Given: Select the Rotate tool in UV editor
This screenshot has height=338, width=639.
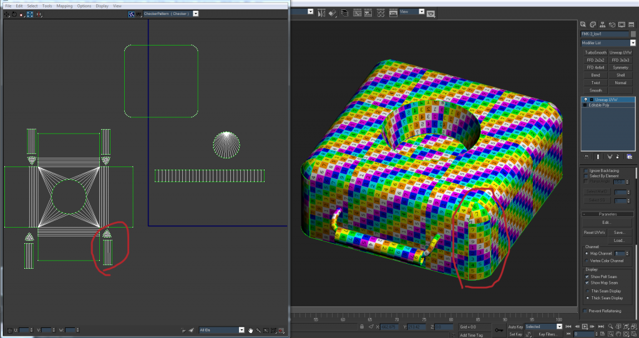Looking at the screenshot, I should (14, 13).
